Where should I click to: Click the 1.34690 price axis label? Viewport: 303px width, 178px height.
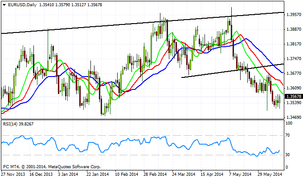(294, 117)
